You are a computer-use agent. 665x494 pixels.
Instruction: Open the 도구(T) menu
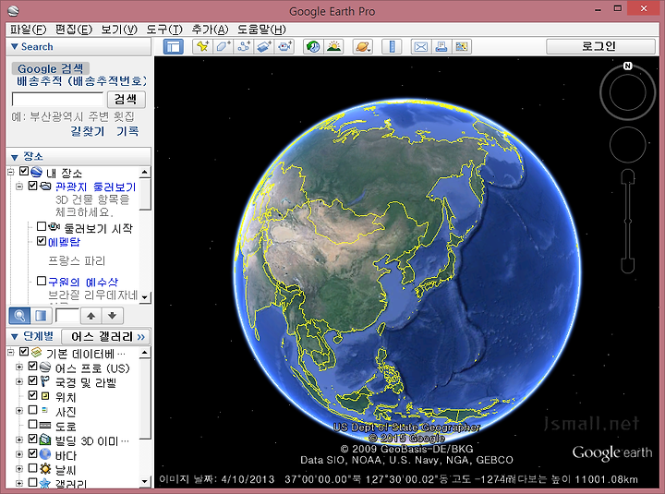(164, 30)
